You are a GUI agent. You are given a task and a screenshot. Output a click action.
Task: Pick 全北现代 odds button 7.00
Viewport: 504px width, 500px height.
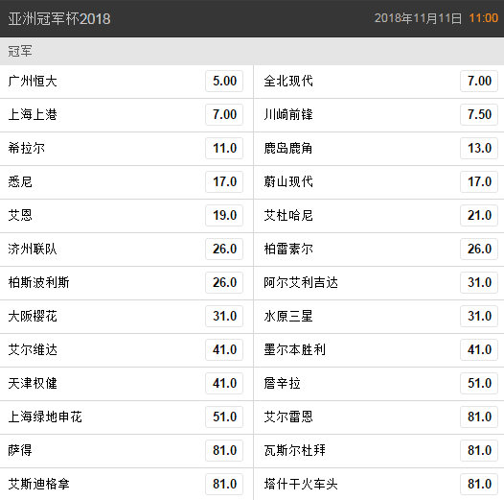(479, 82)
